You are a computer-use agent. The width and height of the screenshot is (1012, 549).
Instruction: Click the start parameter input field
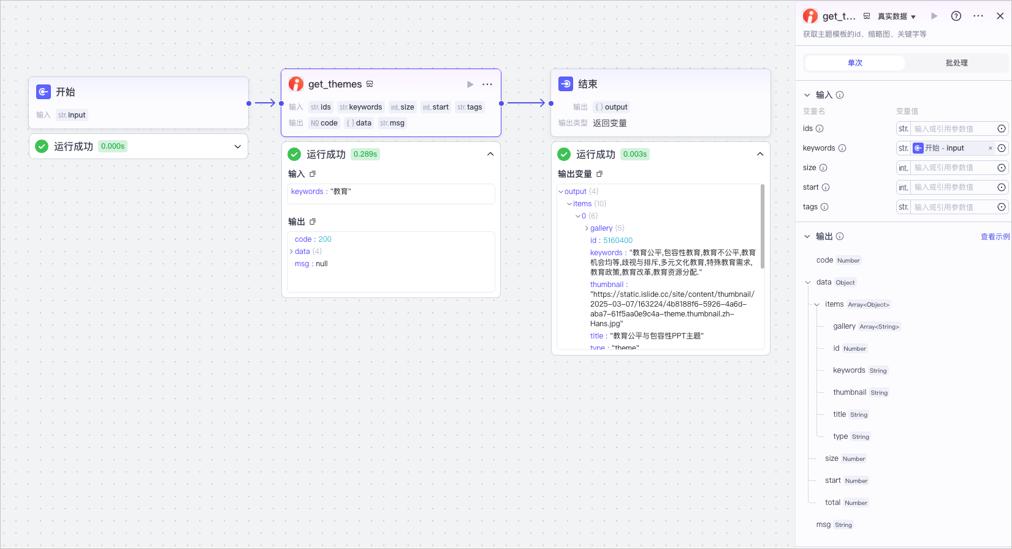tap(953, 187)
